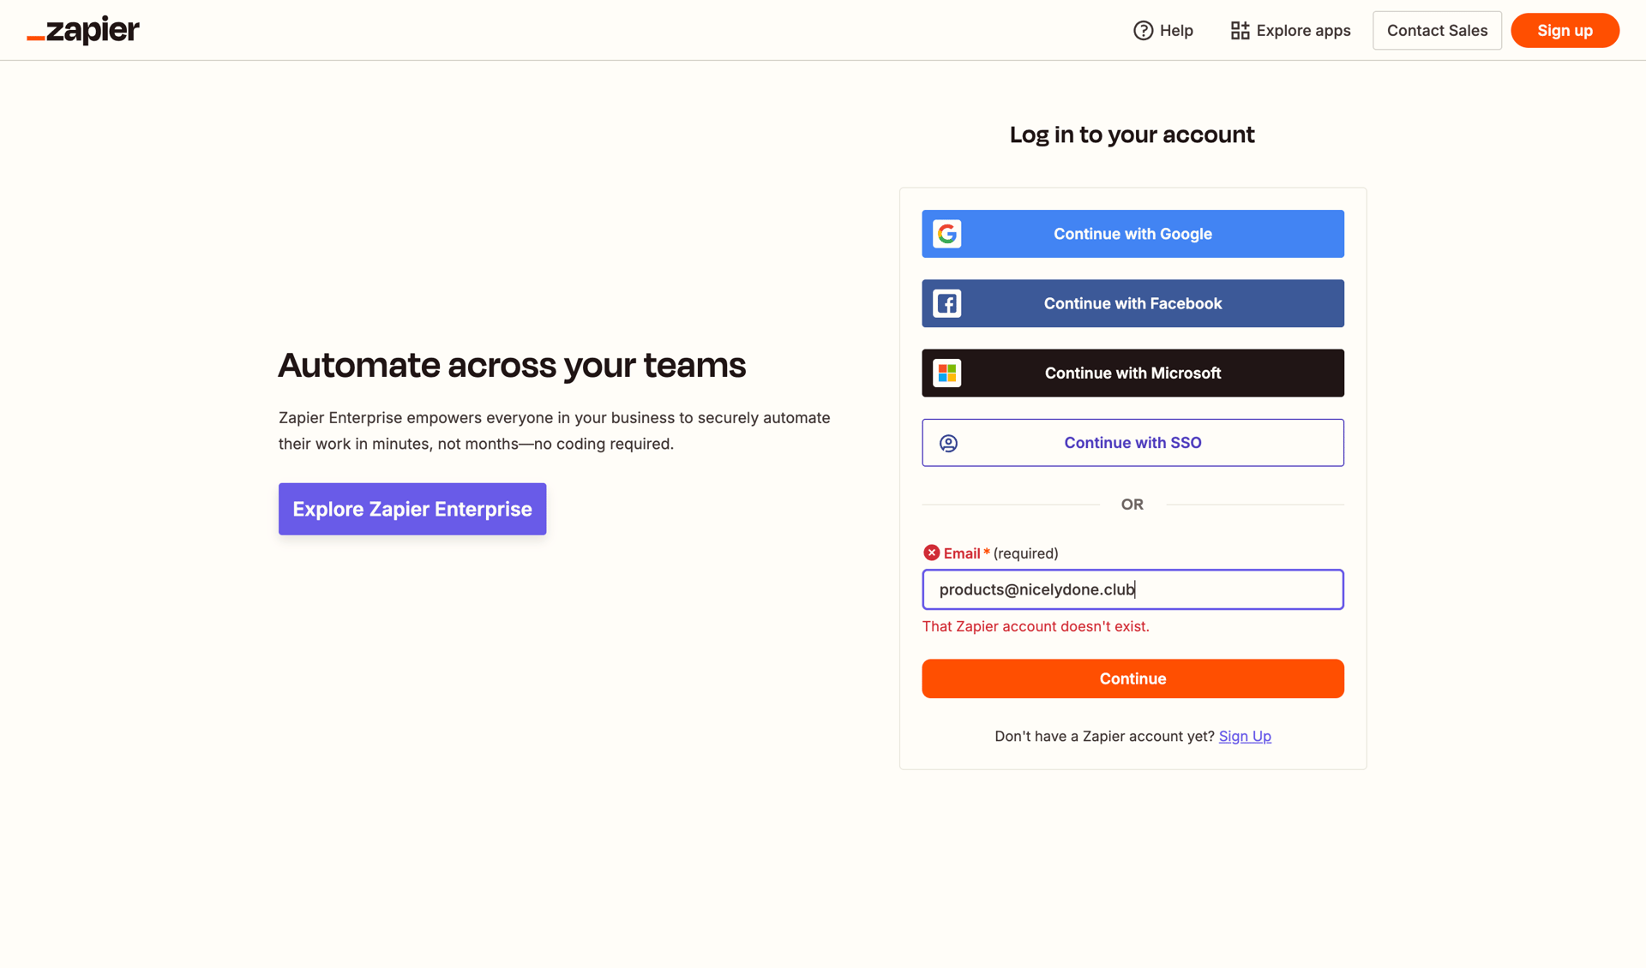Open the Explore apps menu
1646x968 pixels.
click(1289, 30)
